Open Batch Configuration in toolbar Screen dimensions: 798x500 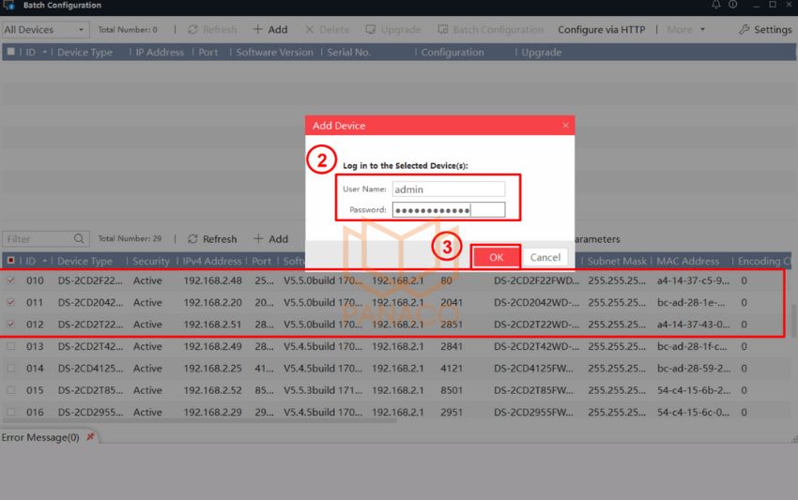click(x=491, y=29)
